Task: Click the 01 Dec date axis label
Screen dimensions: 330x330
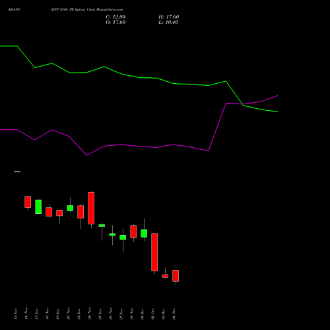Action: pyautogui.click(x=142, y=314)
